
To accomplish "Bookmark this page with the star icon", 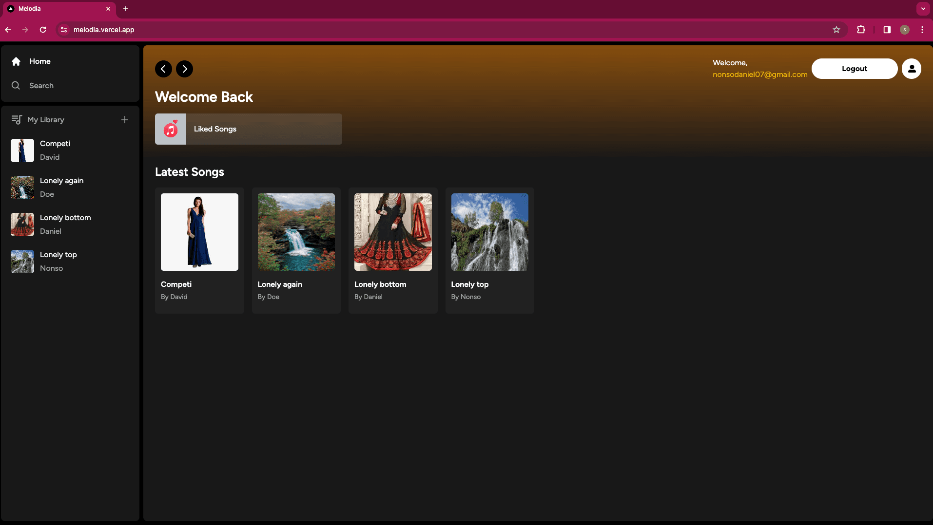I will pos(836,30).
